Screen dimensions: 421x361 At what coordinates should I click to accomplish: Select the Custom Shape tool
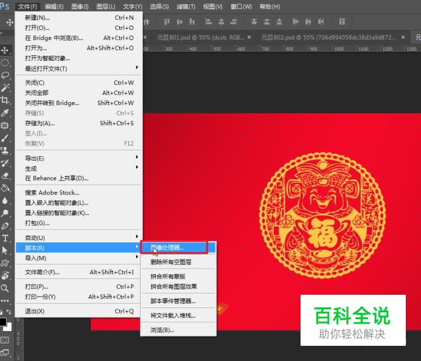pyautogui.click(x=5, y=263)
